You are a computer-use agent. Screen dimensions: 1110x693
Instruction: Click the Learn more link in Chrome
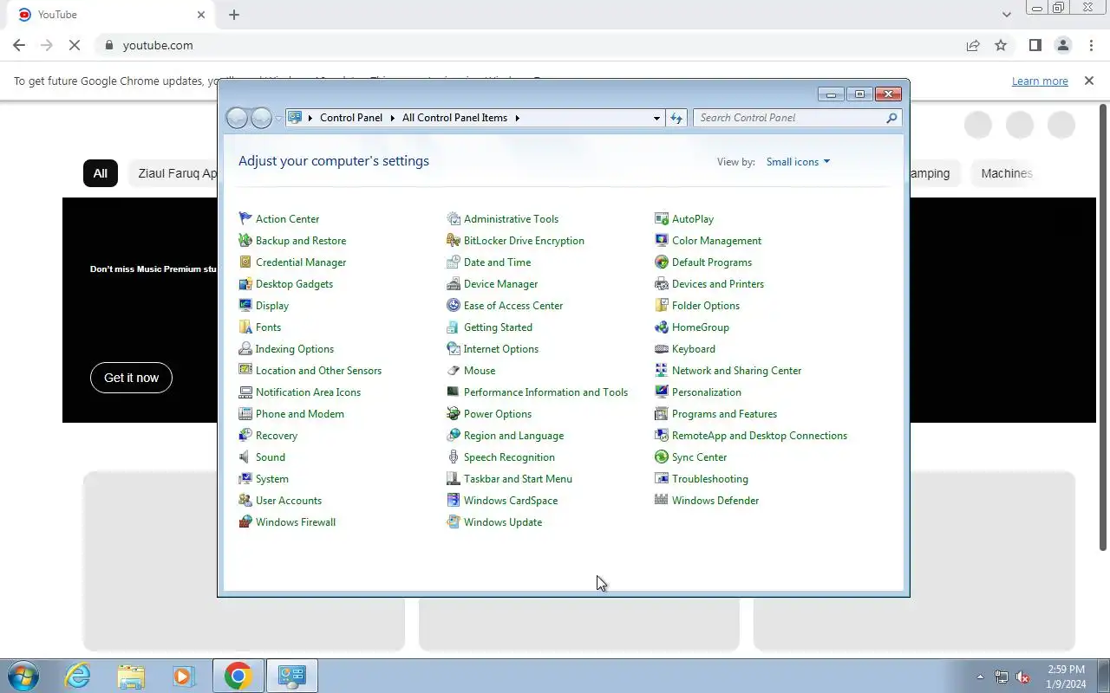pyautogui.click(x=1040, y=81)
